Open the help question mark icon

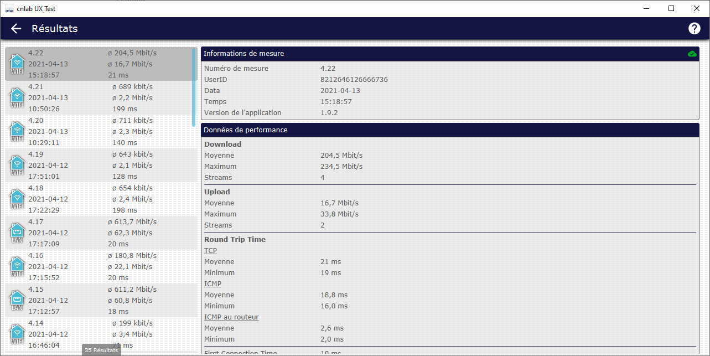[694, 29]
